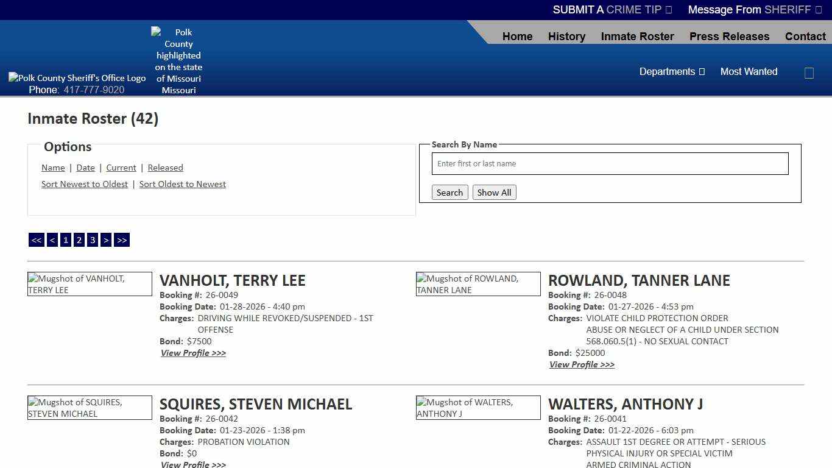Sort the roster Oldest to Newest
832x468 pixels.
(x=182, y=184)
